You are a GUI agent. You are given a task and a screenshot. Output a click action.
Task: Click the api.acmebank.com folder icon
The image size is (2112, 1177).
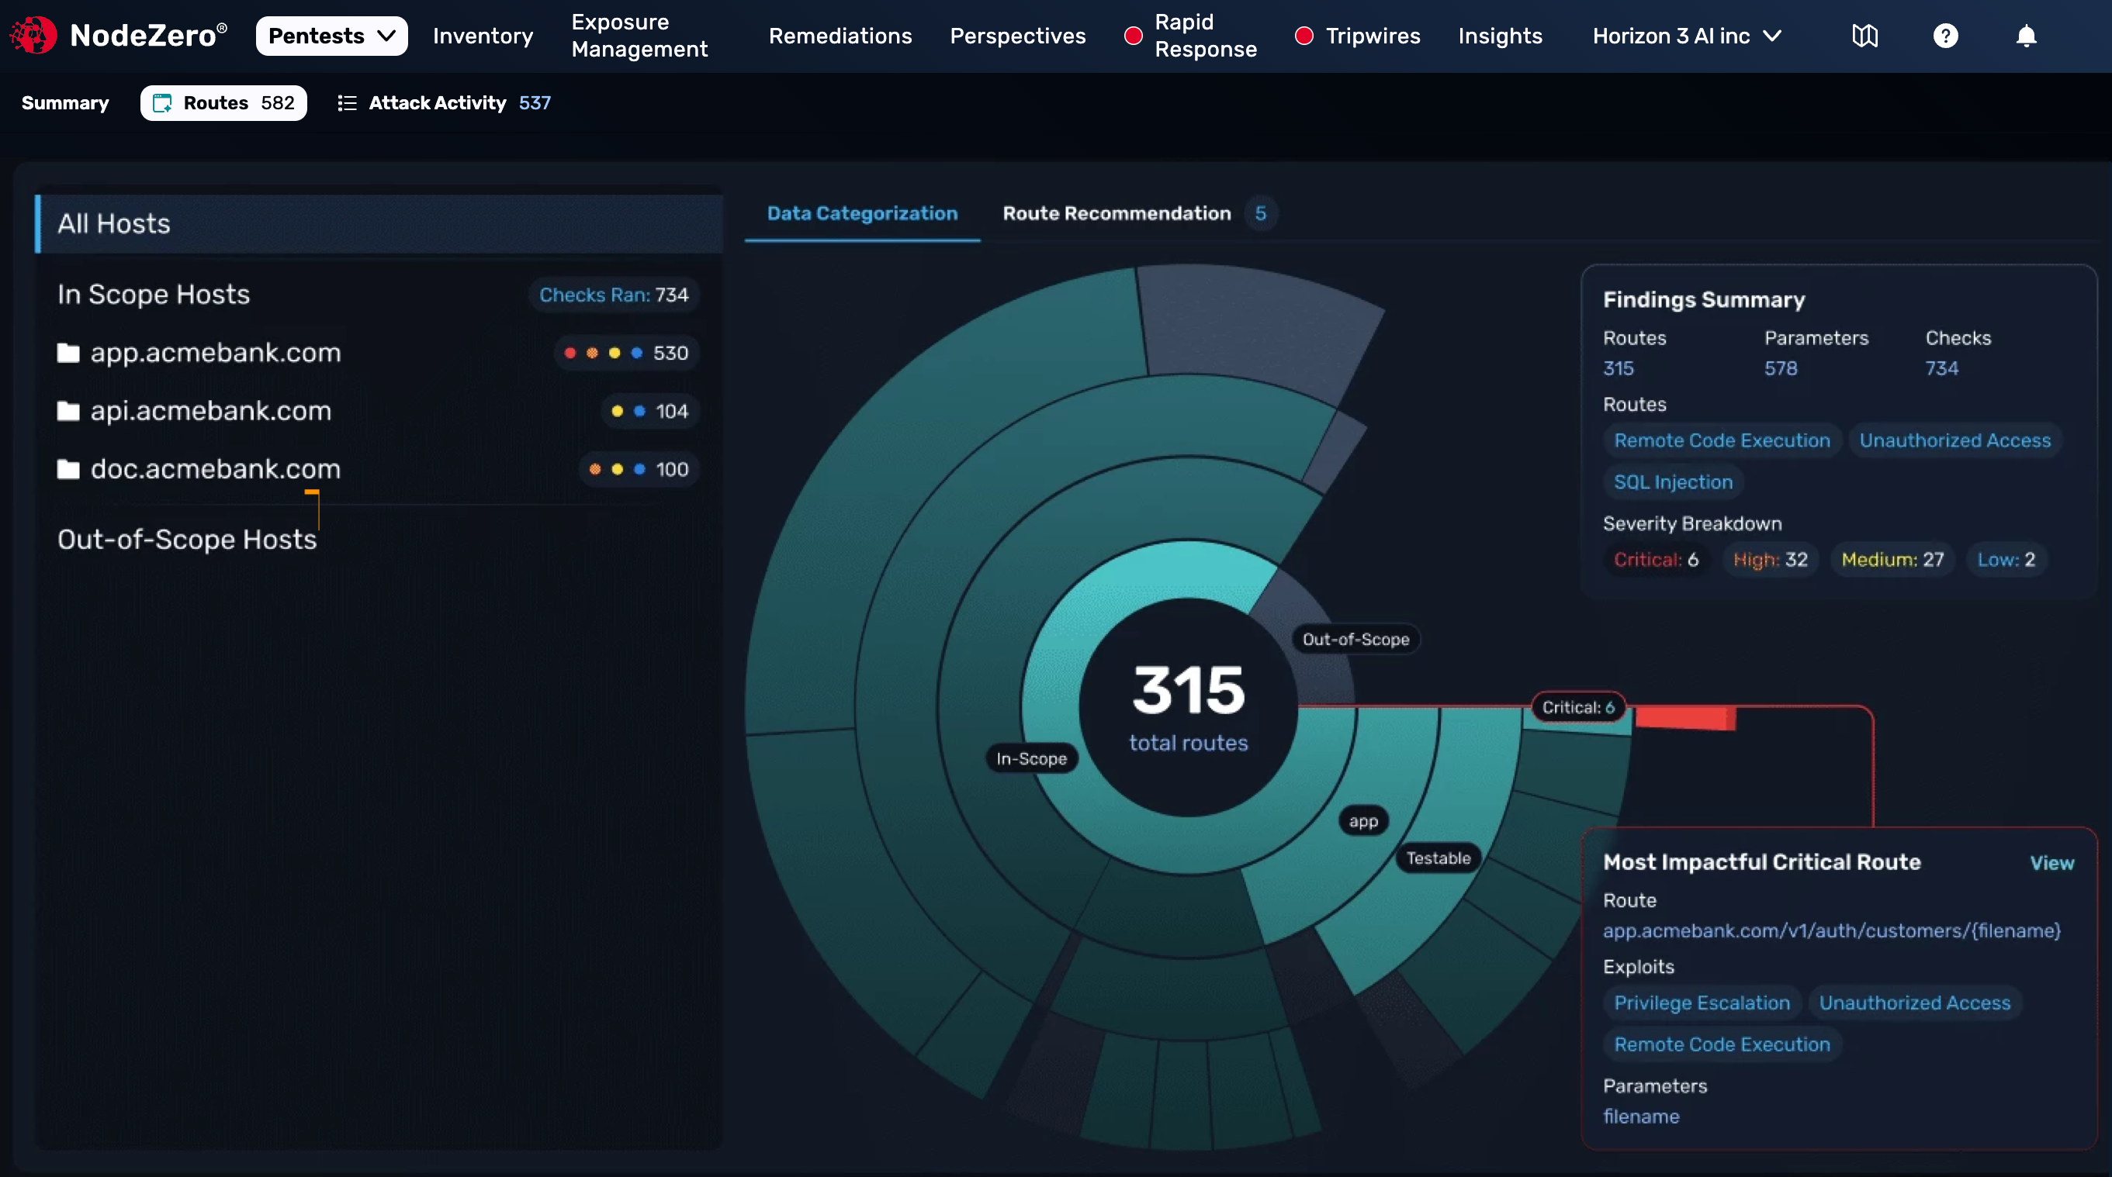pos(68,410)
